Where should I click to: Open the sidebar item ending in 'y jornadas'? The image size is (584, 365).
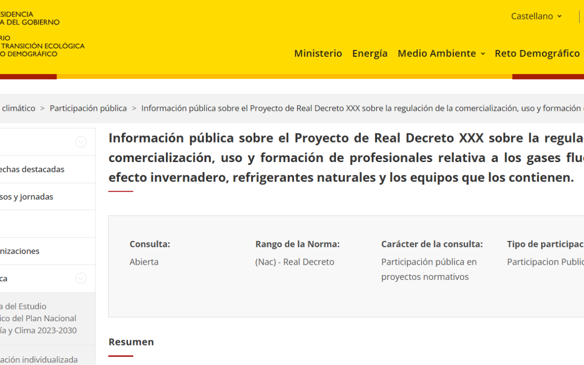[27, 197]
